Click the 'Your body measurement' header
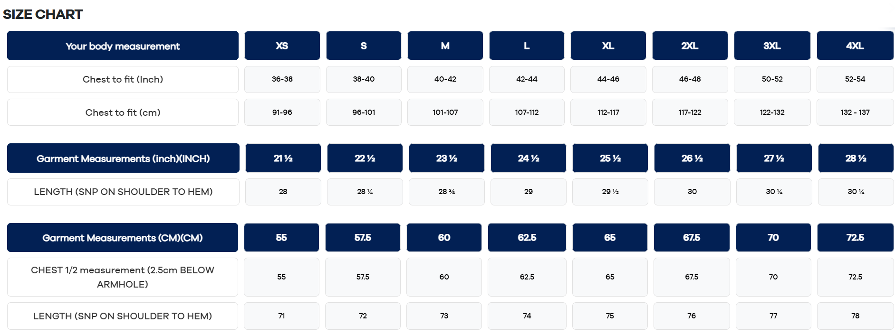The image size is (895, 335). click(x=123, y=46)
